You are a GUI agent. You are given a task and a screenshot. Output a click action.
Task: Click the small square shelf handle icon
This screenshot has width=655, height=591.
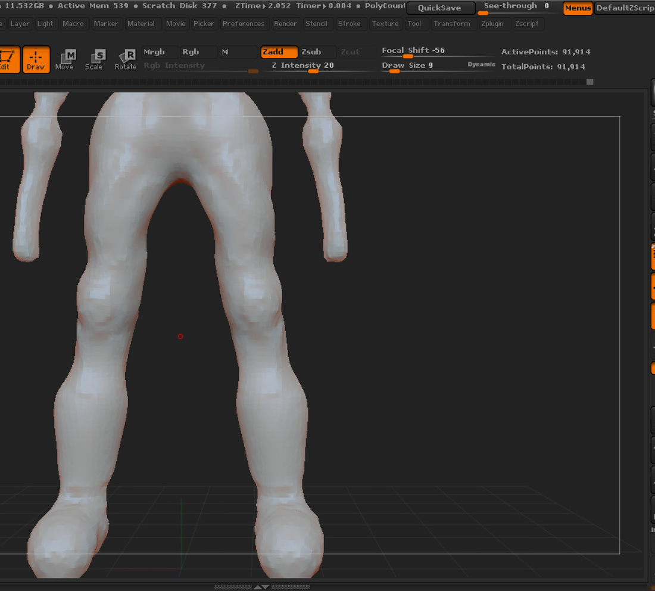590,82
